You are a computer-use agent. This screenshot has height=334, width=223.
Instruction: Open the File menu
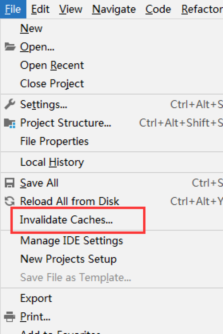(x=13, y=9)
